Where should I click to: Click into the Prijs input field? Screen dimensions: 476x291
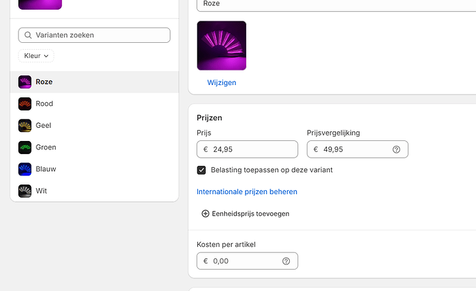[x=252, y=149]
